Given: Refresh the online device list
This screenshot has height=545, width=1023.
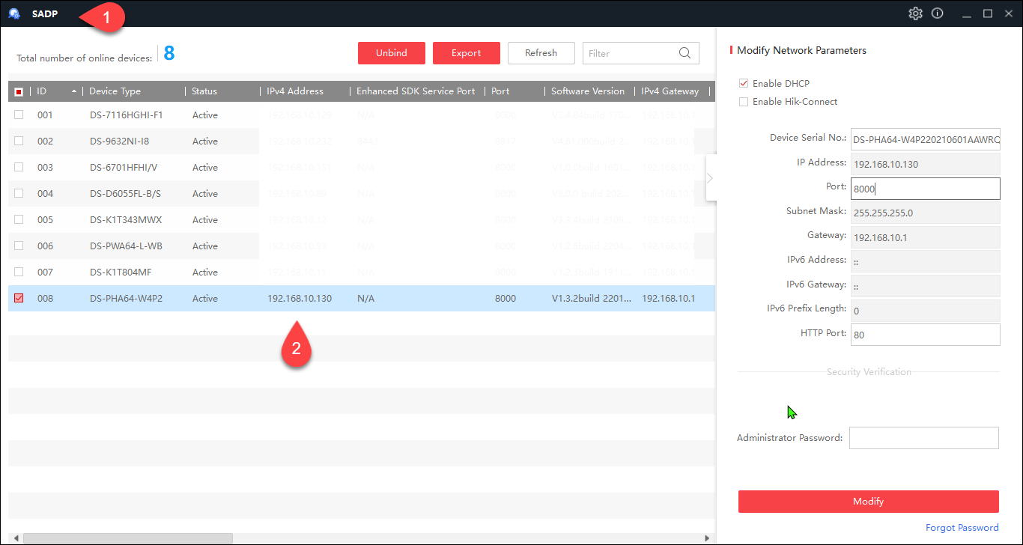Looking at the screenshot, I should pyautogui.click(x=541, y=53).
